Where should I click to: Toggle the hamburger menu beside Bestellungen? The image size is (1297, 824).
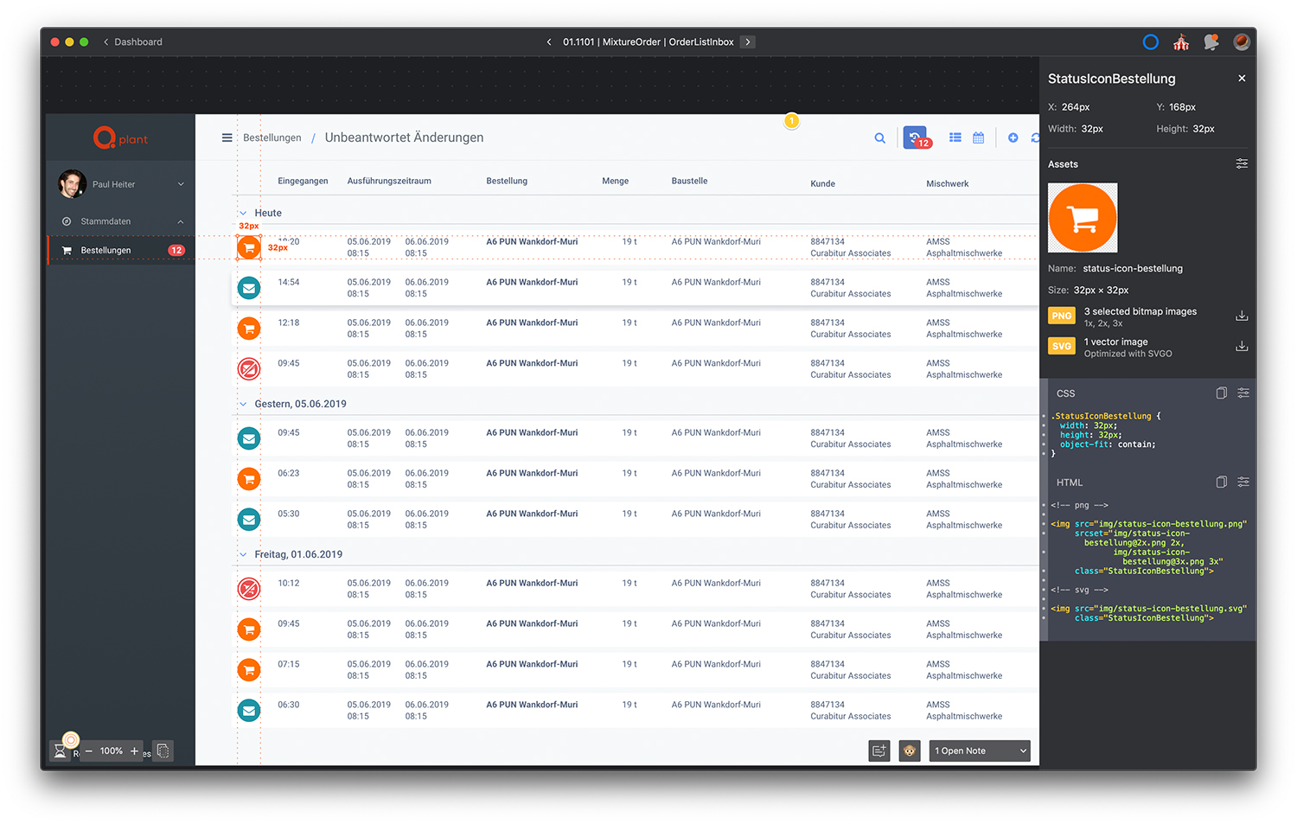coord(227,137)
